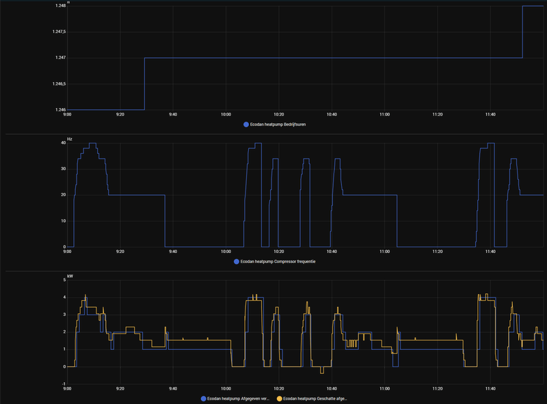Click the 10 value on the Hz axis

coord(63,221)
